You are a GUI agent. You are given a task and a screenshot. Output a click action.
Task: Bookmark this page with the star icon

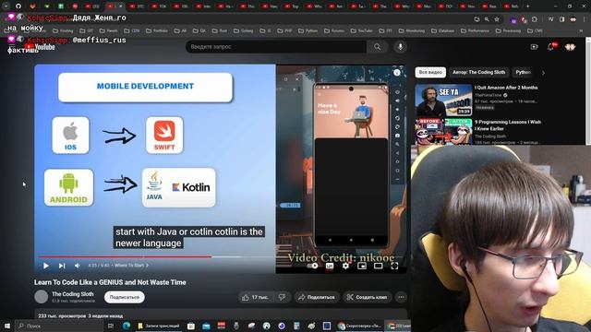497,19
